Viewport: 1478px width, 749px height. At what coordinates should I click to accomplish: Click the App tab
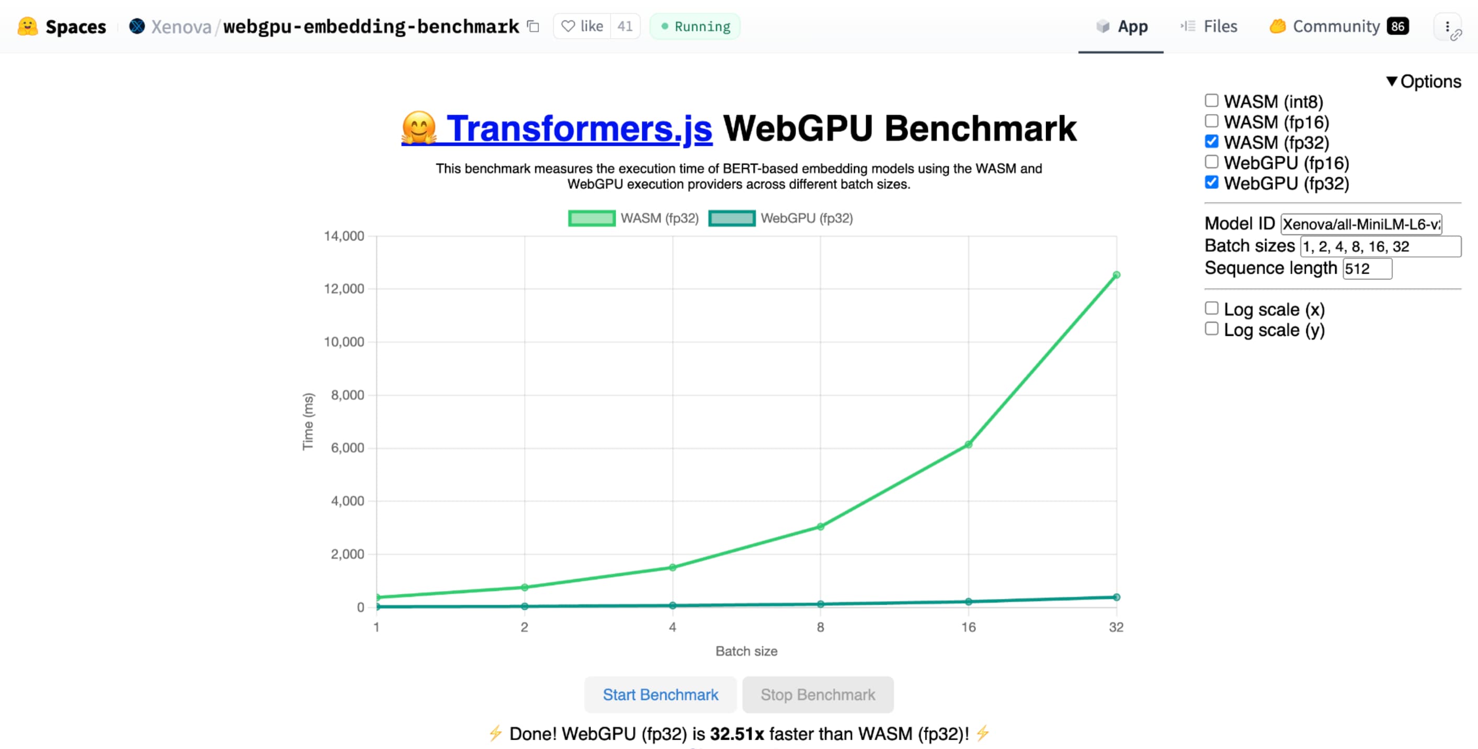pos(1131,26)
